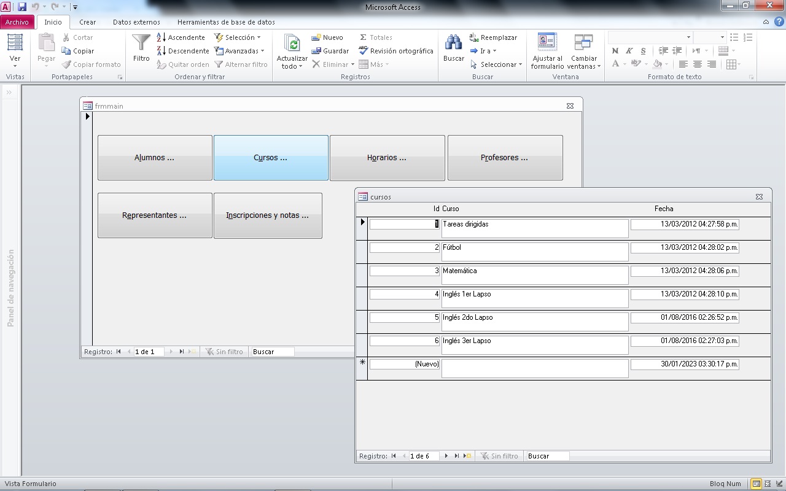Open the Avanzadas filter dropdown
This screenshot has width=786, height=491.
[242, 51]
